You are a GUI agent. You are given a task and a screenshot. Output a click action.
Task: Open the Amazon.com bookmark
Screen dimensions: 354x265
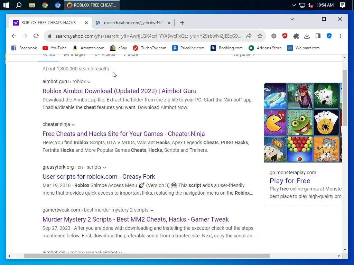[x=88, y=48]
